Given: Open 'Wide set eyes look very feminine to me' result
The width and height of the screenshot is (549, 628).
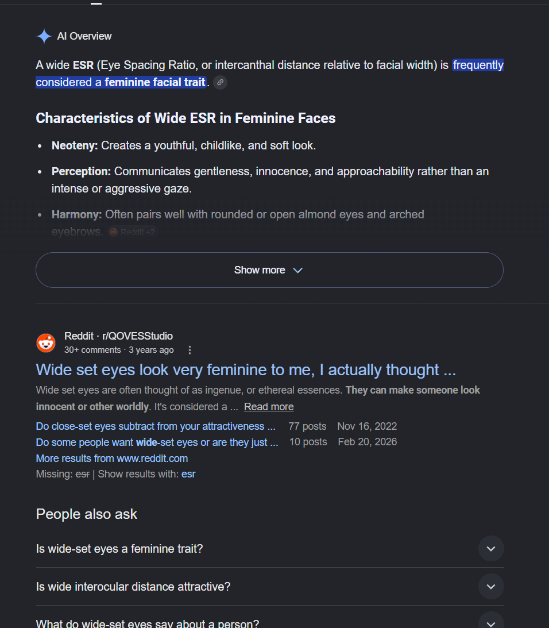Looking at the screenshot, I should point(246,369).
